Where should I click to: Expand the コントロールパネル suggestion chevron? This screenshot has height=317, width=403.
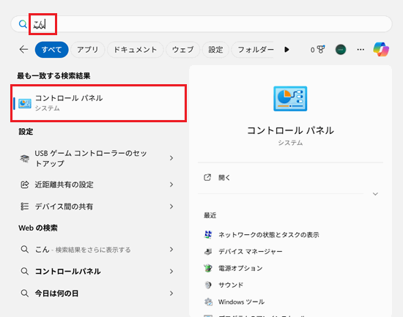click(x=171, y=272)
